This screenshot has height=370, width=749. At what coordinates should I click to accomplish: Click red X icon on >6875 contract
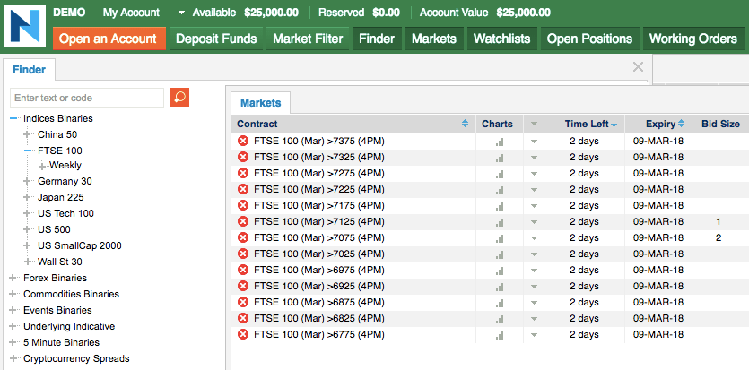[x=243, y=302]
